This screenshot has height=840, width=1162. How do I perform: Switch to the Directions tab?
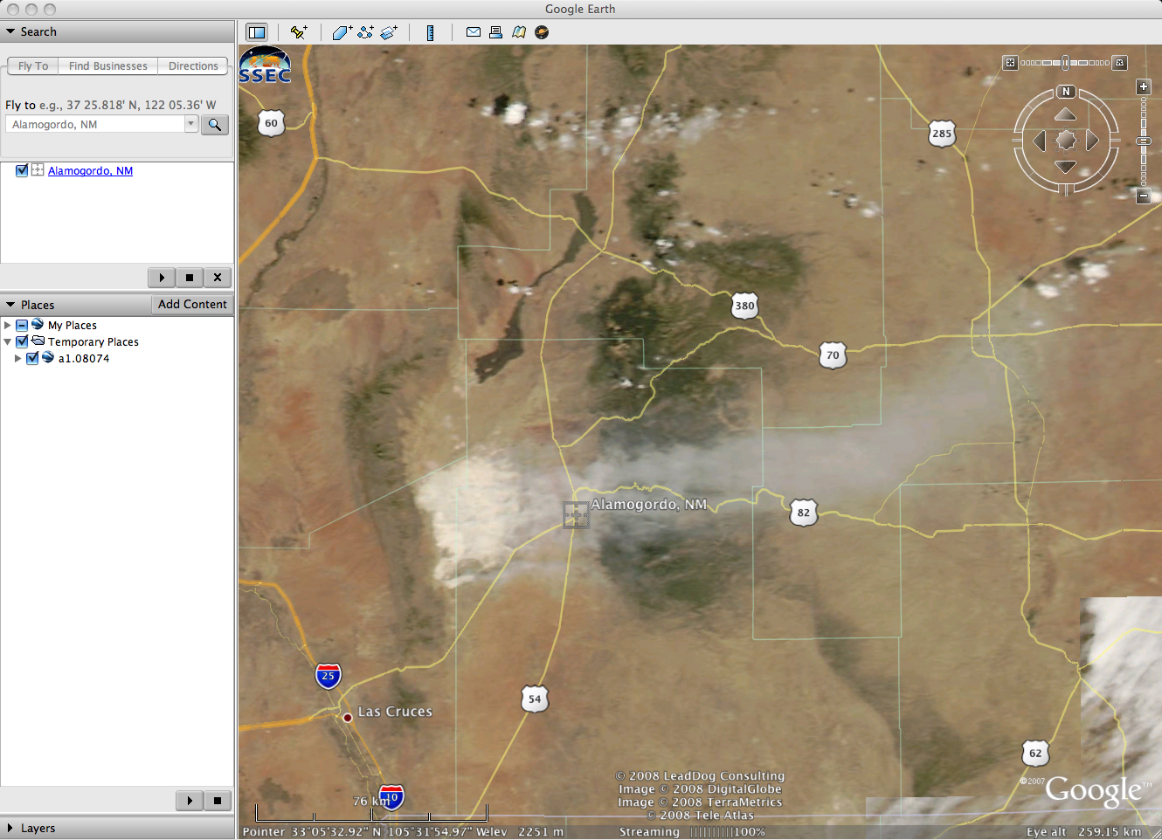(193, 66)
